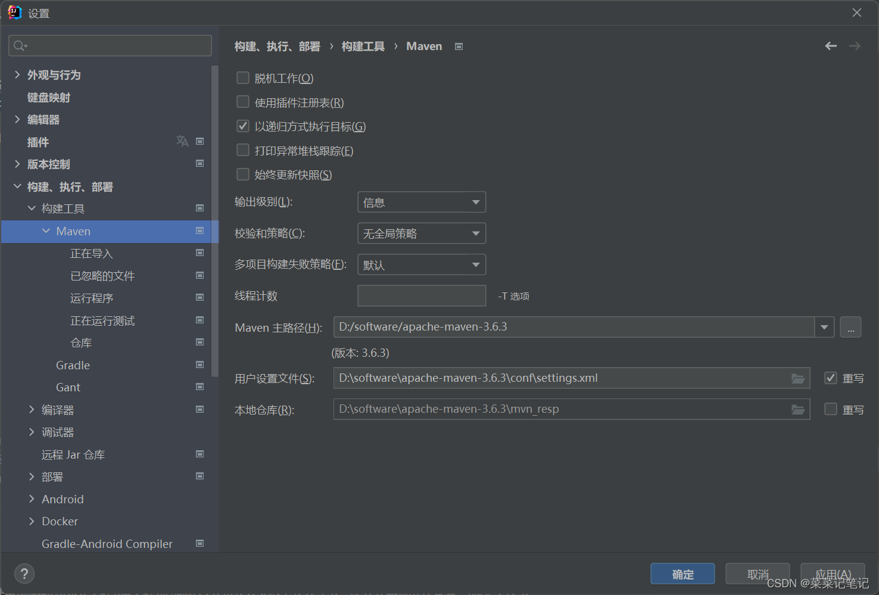Expand the Android tree node
The image size is (879, 595).
pos(32,499)
